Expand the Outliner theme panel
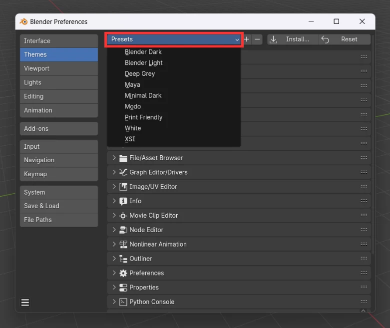Image resolution: width=390 pixels, height=328 pixels. tap(114, 259)
